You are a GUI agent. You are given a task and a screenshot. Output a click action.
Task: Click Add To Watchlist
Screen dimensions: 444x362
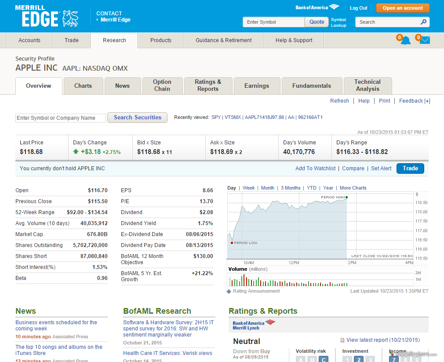point(316,168)
